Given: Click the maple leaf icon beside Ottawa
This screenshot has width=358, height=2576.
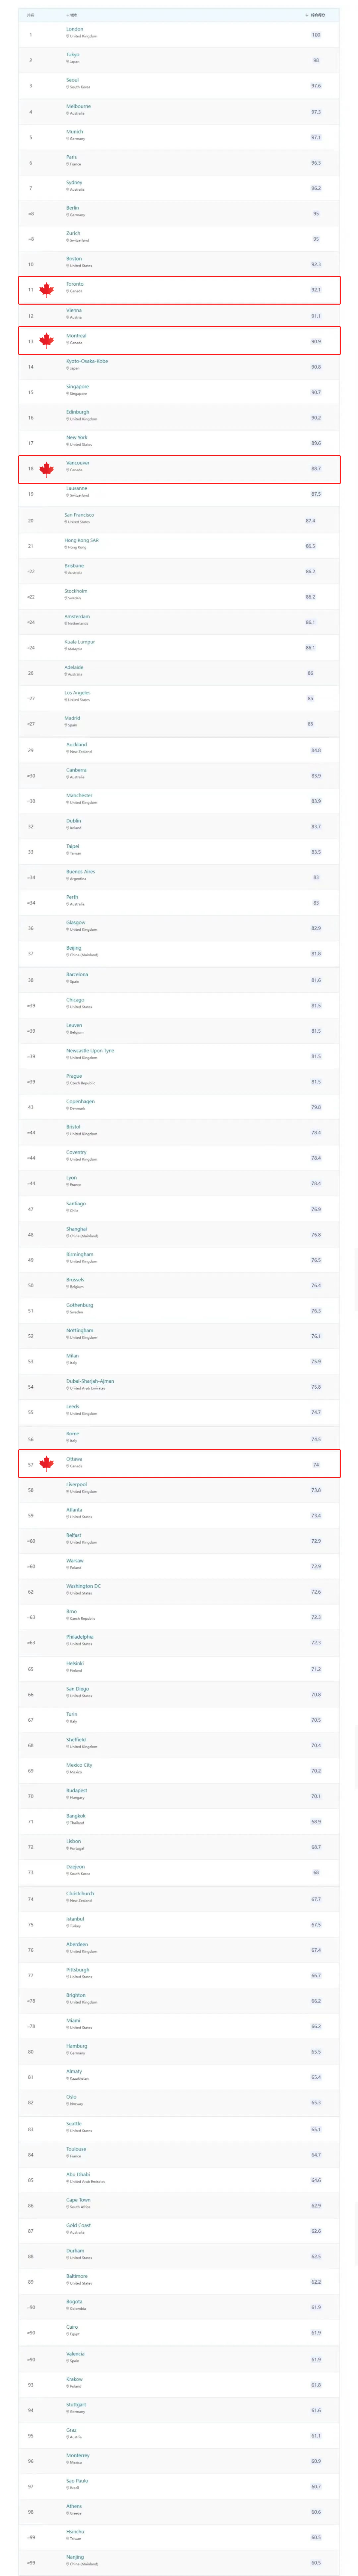Looking at the screenshot, I should pyautogui.click(x=46, y=1464).
